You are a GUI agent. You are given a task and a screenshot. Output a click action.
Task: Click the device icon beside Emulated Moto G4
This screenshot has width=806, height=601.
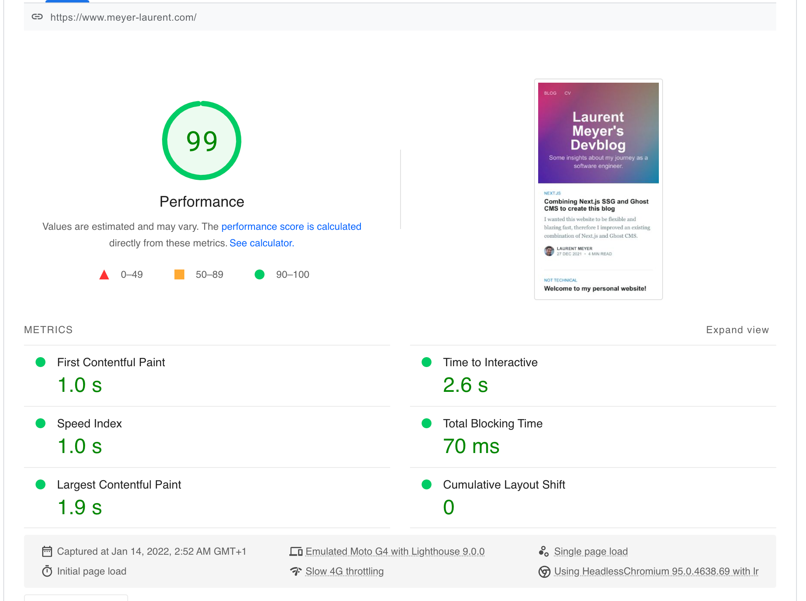pos(296,551)
